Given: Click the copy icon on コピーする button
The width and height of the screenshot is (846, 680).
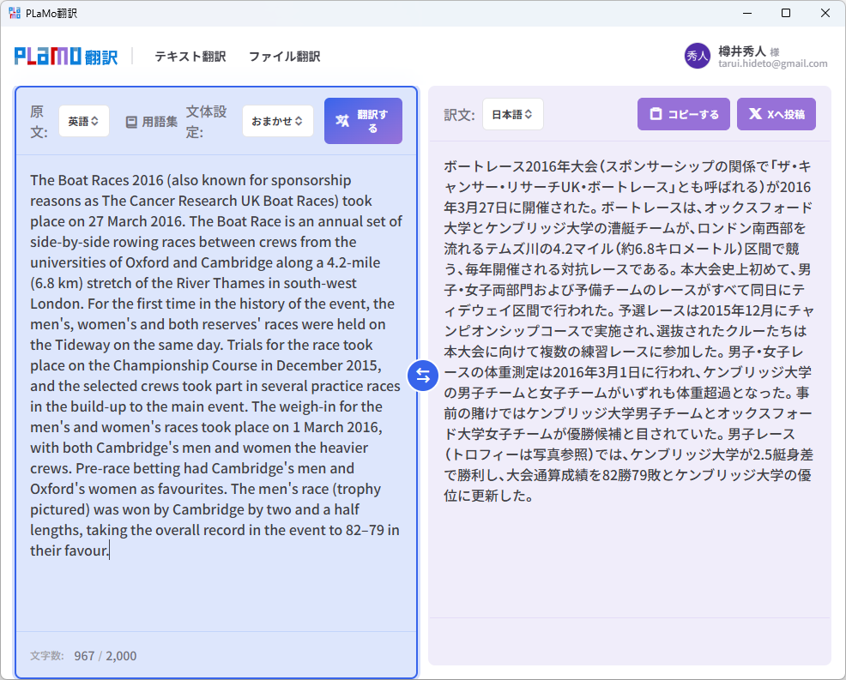Looking at the screenshot, I should (x=655, y=113).
